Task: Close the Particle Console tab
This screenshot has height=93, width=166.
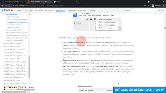Action: pos(25,2)
